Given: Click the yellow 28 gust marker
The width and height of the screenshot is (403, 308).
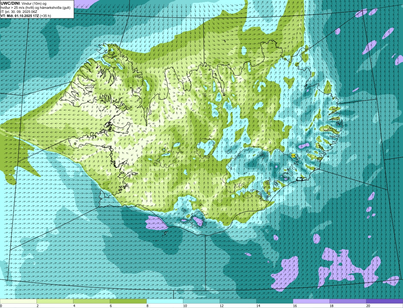Looking at the screenshot, I should [293, 156].
